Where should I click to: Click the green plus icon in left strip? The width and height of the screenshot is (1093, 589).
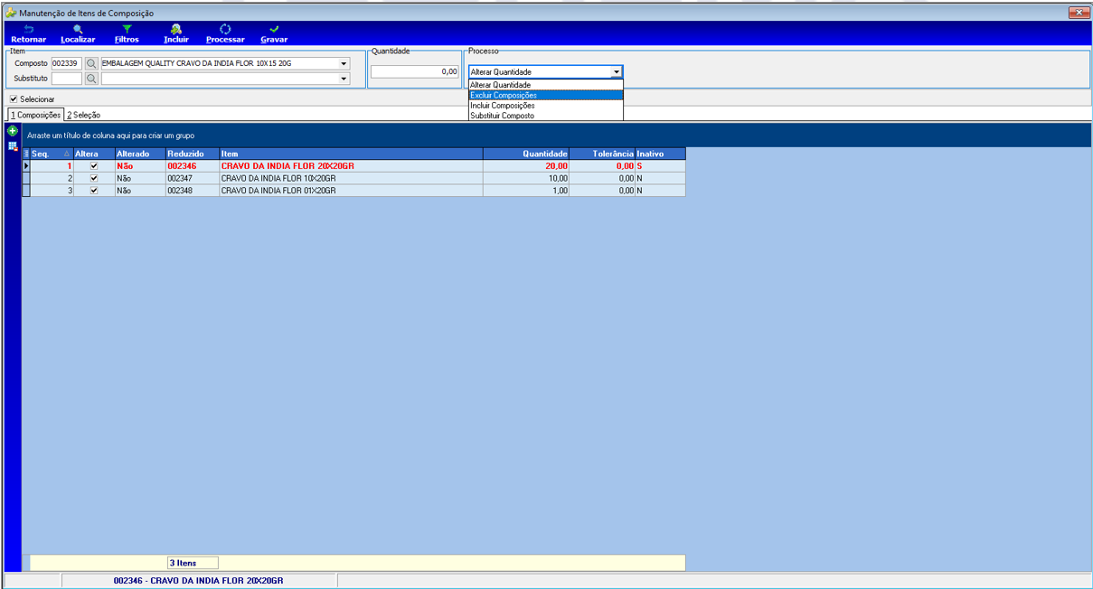tap(13, 131)
